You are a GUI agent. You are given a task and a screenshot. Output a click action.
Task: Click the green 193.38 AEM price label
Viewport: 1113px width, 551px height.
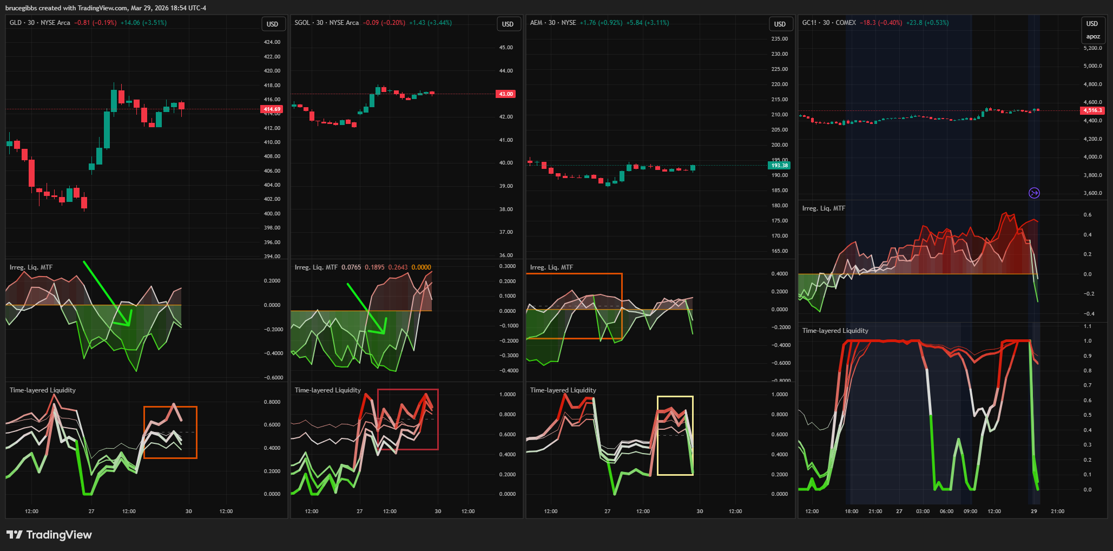click(779, 166)
